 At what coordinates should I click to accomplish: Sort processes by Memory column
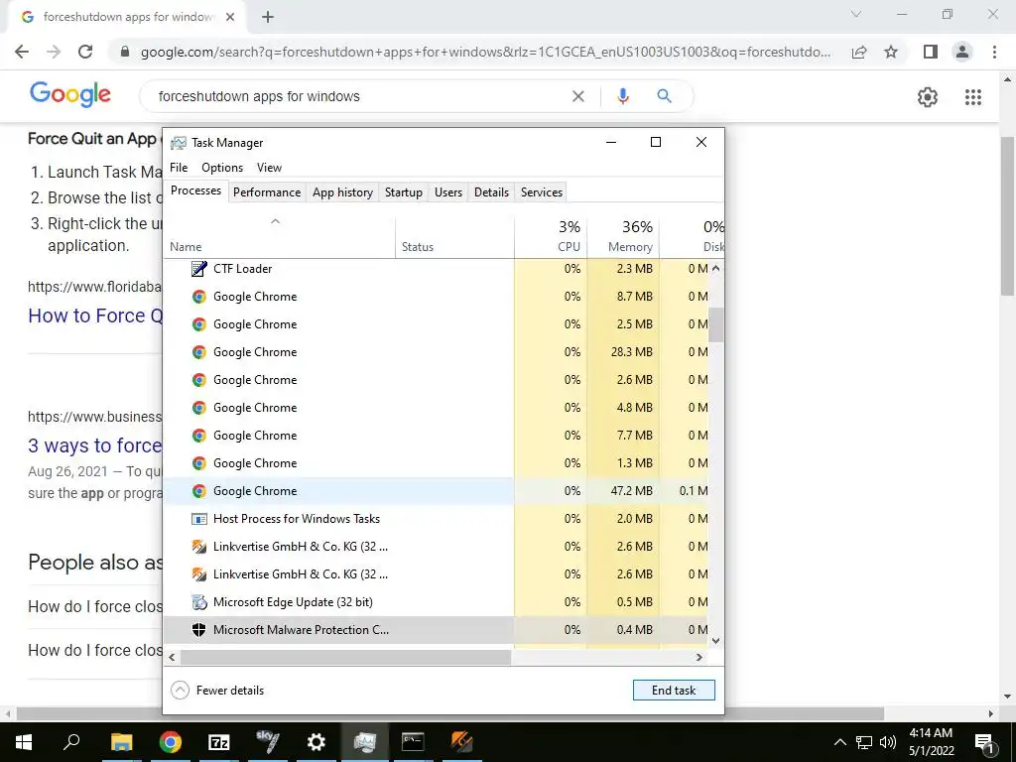click(623, 237)
